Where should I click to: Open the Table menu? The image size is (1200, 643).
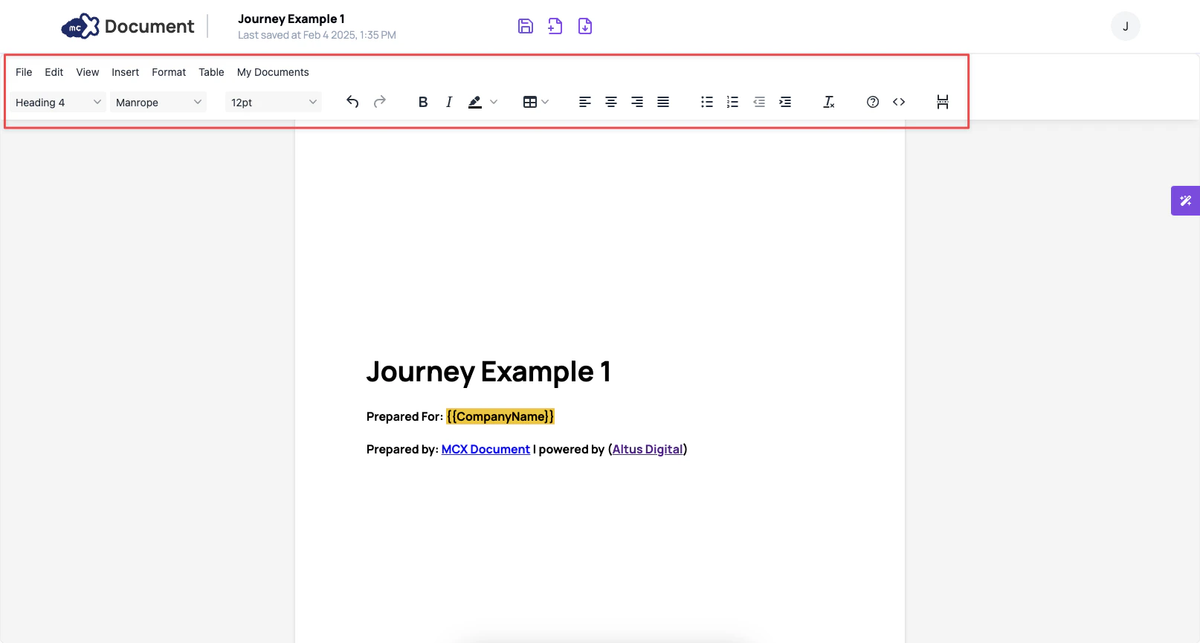coord(211,72)
